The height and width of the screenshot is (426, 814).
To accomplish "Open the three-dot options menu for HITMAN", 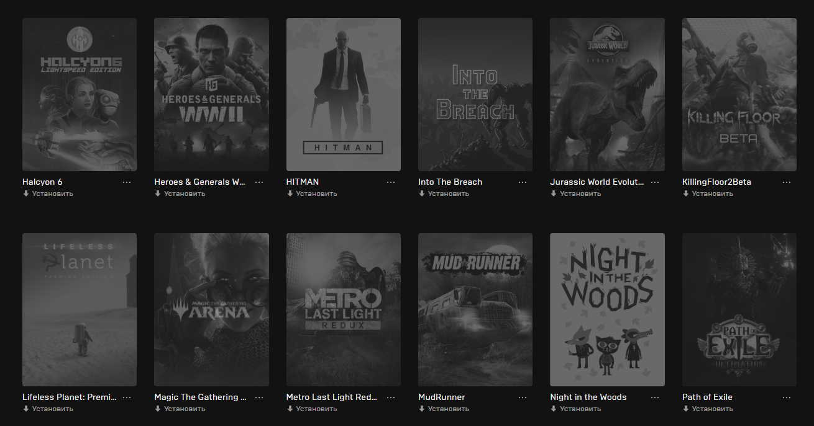I will click(391, 182).
